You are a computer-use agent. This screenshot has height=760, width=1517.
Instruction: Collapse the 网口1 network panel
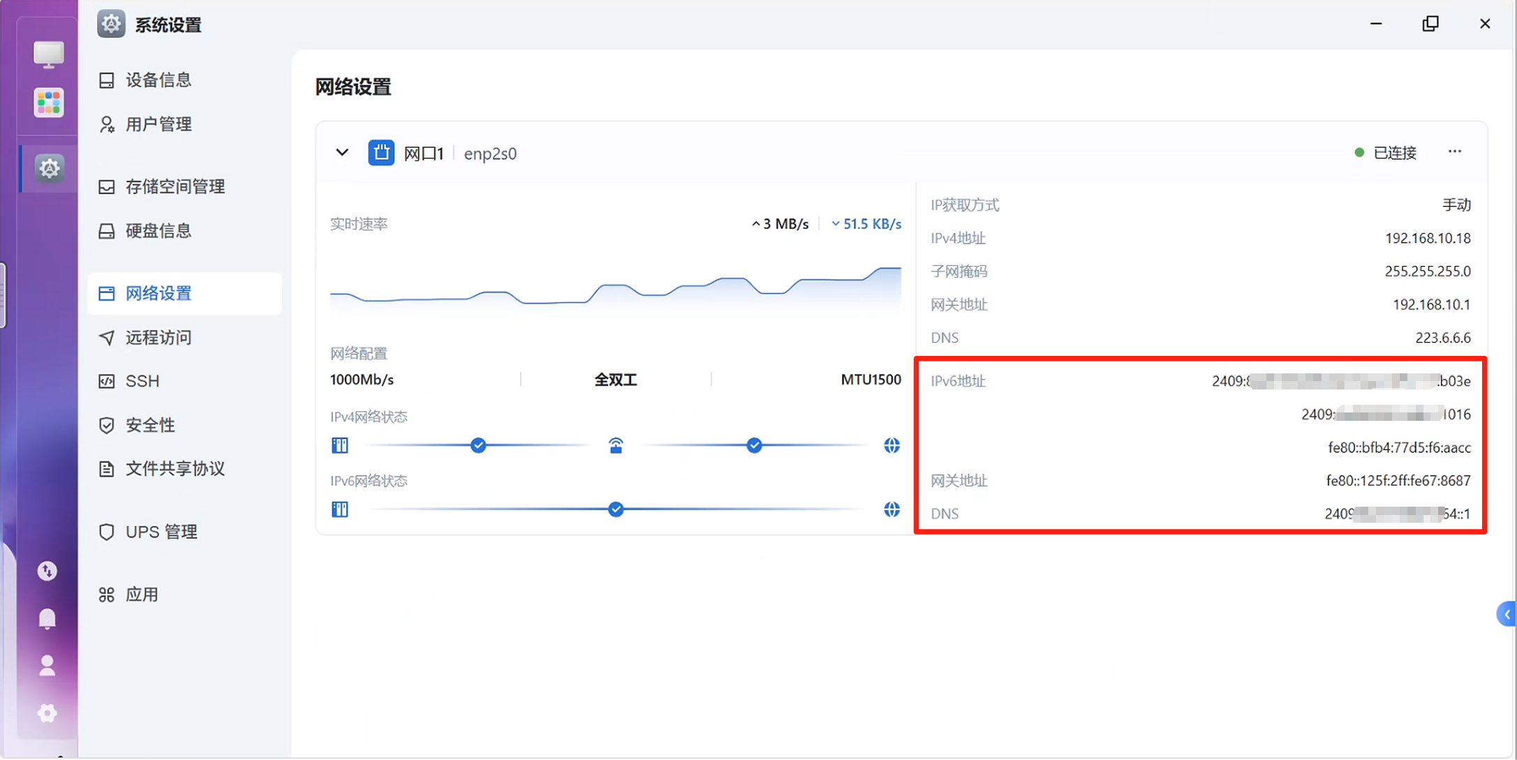[x=342, y=152]
